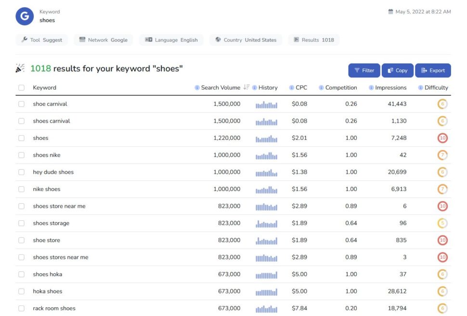Click the Difficulty column header
This screenshot has height=316, width=467.
pos(436,88)
